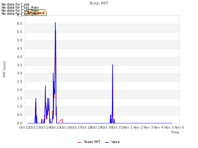Viewport: 198px width, 148px height.
Task: Click the Tower PPT legend entry
Action: (89, 142)
